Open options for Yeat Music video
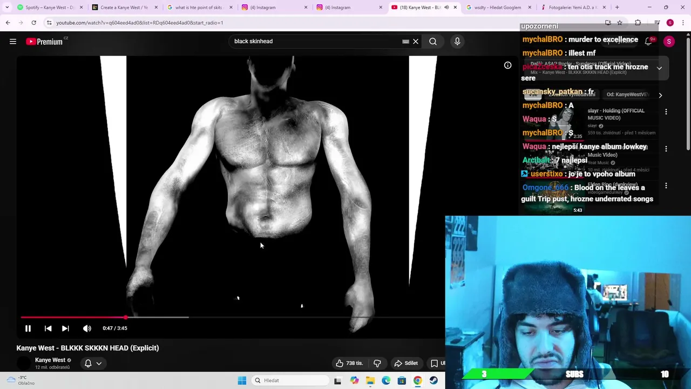691x389 pixels. [x=666, y=149]
